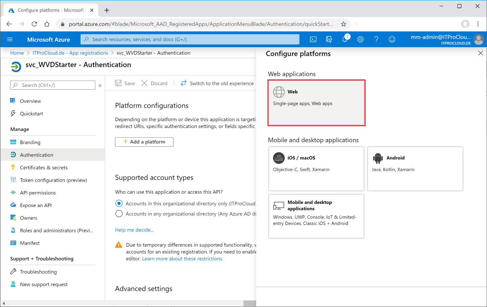Click the Save toolbar button

point(125,83)
